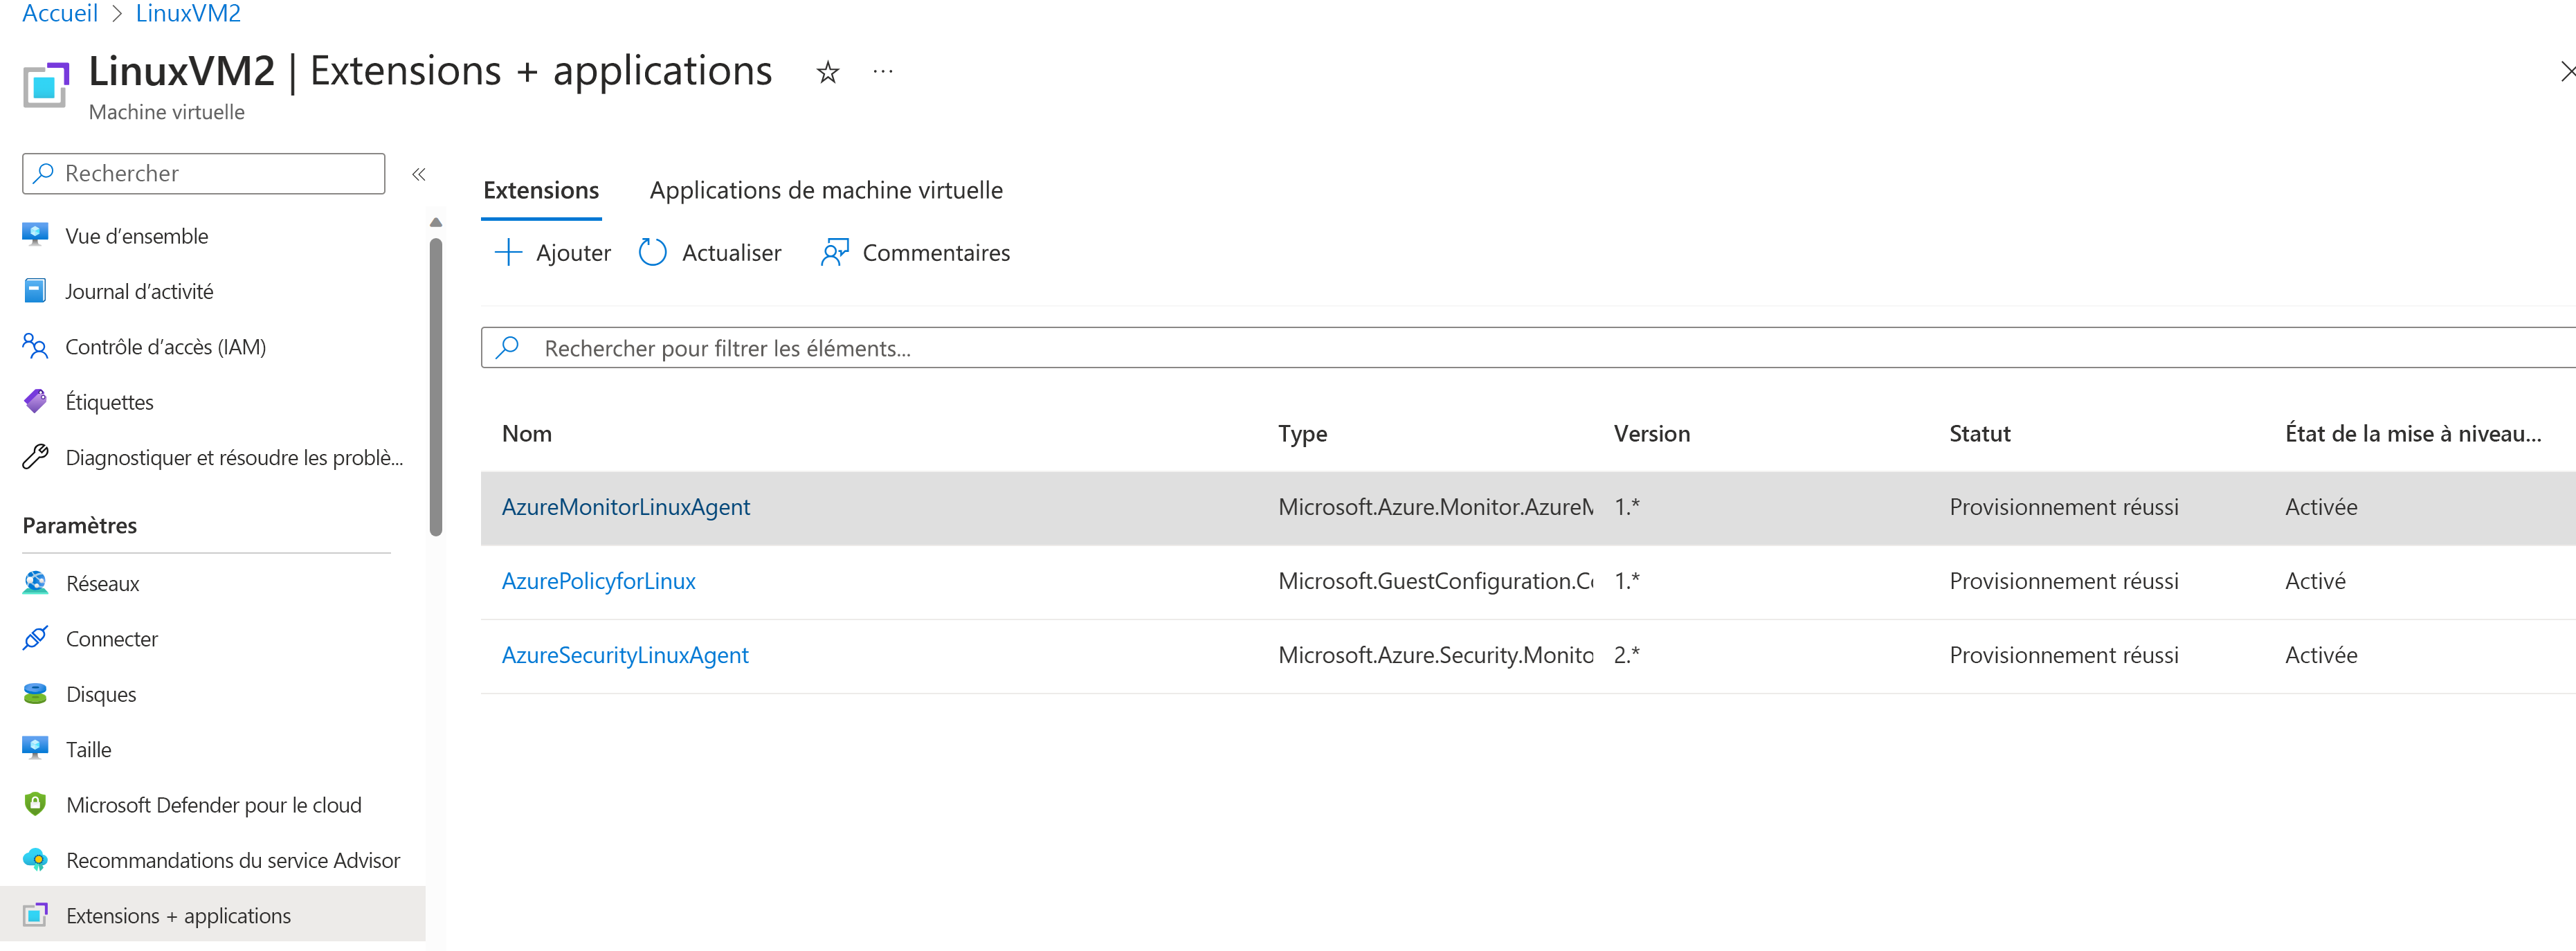Screen dimensions: 2576x951
Task: Sort by the Statut column header
Action: (1979, 433)
